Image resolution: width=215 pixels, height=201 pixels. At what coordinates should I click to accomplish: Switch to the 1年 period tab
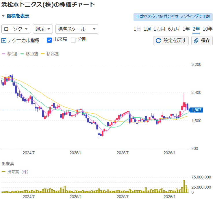tap(186, 29)
